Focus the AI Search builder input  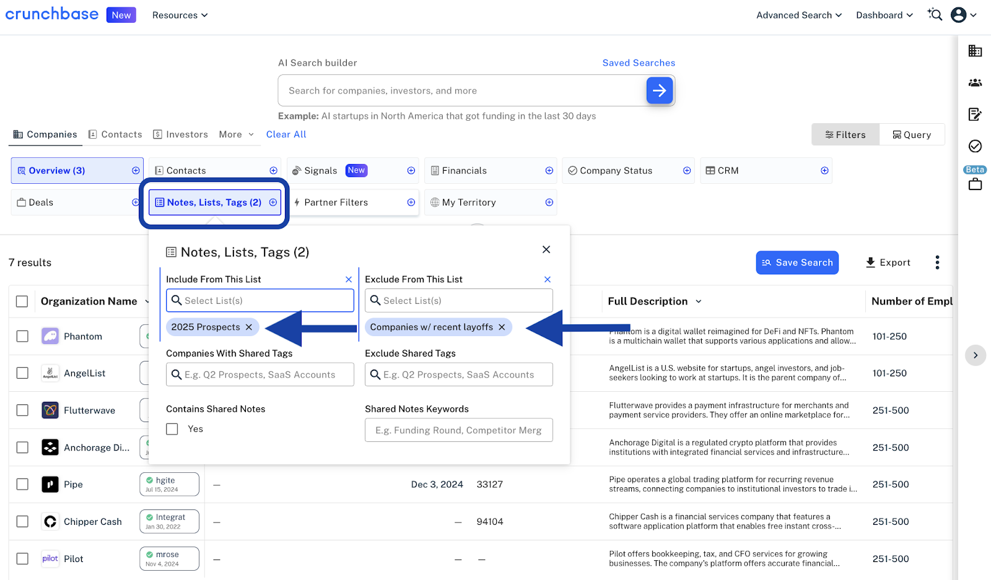pos(461,90)
